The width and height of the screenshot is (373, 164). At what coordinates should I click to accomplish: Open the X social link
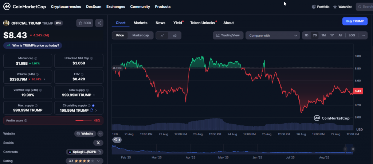(x=98, y=143)
